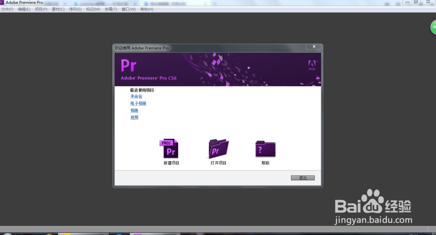Click the restore button of the main window
The image size is (436, 235).
coord(416,2)
